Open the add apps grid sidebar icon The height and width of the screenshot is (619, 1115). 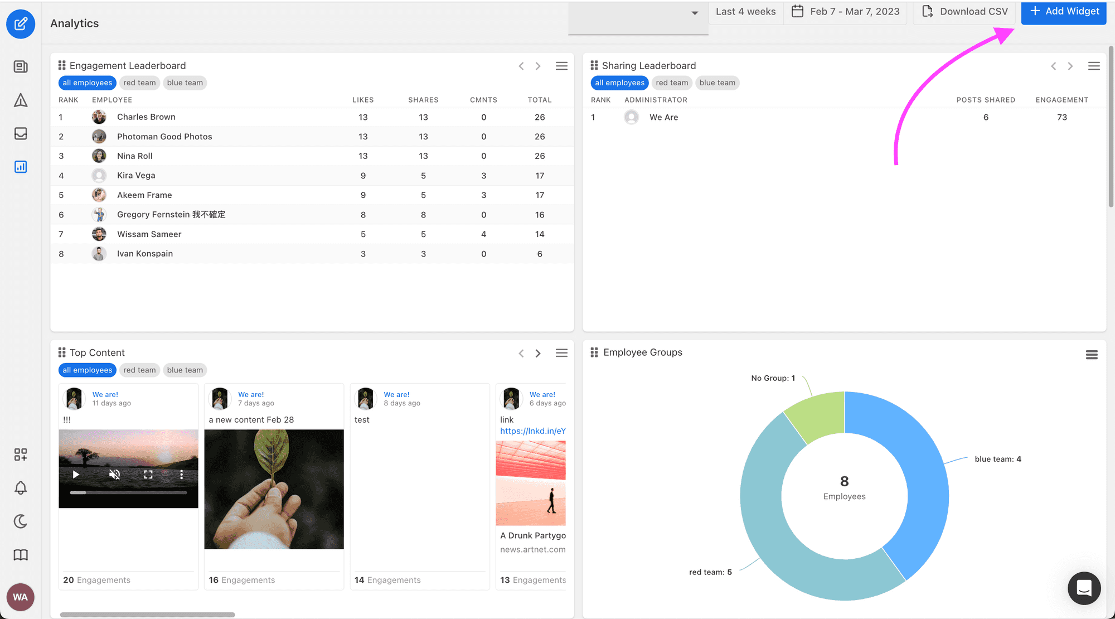[x=21, y=454]
